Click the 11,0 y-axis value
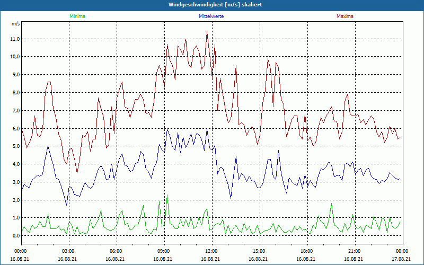The width and height of the screenshot is (424, 265). click(x=15, y=39)
